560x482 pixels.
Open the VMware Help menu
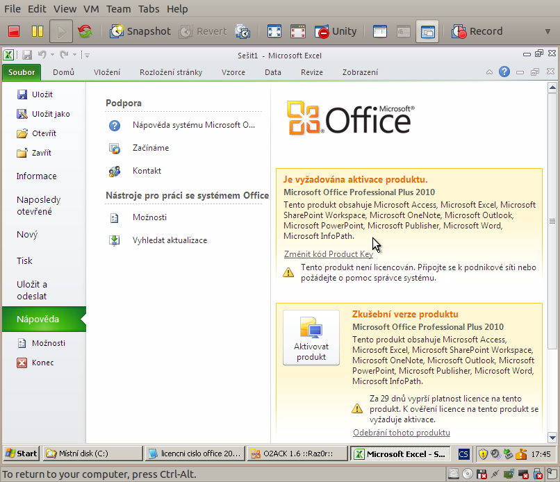coord(177,9)
